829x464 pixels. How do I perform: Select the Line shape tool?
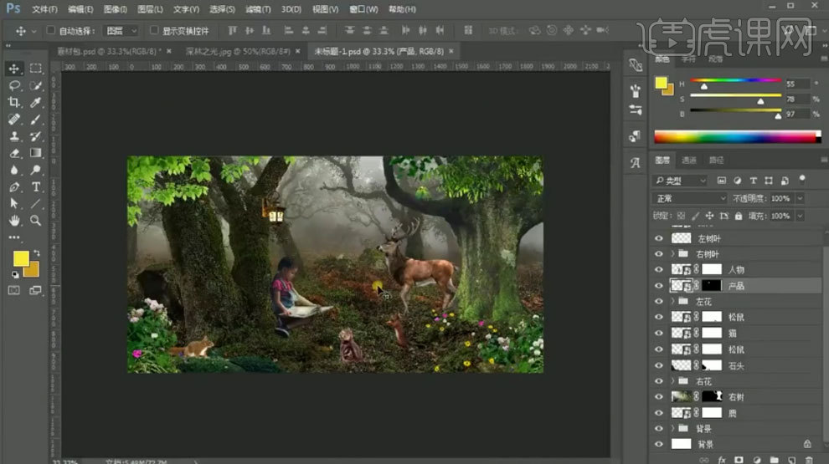(35, 204)
